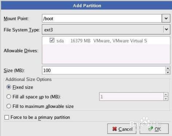Choose Fill to maximum allowable size

[x=9, y=106]
